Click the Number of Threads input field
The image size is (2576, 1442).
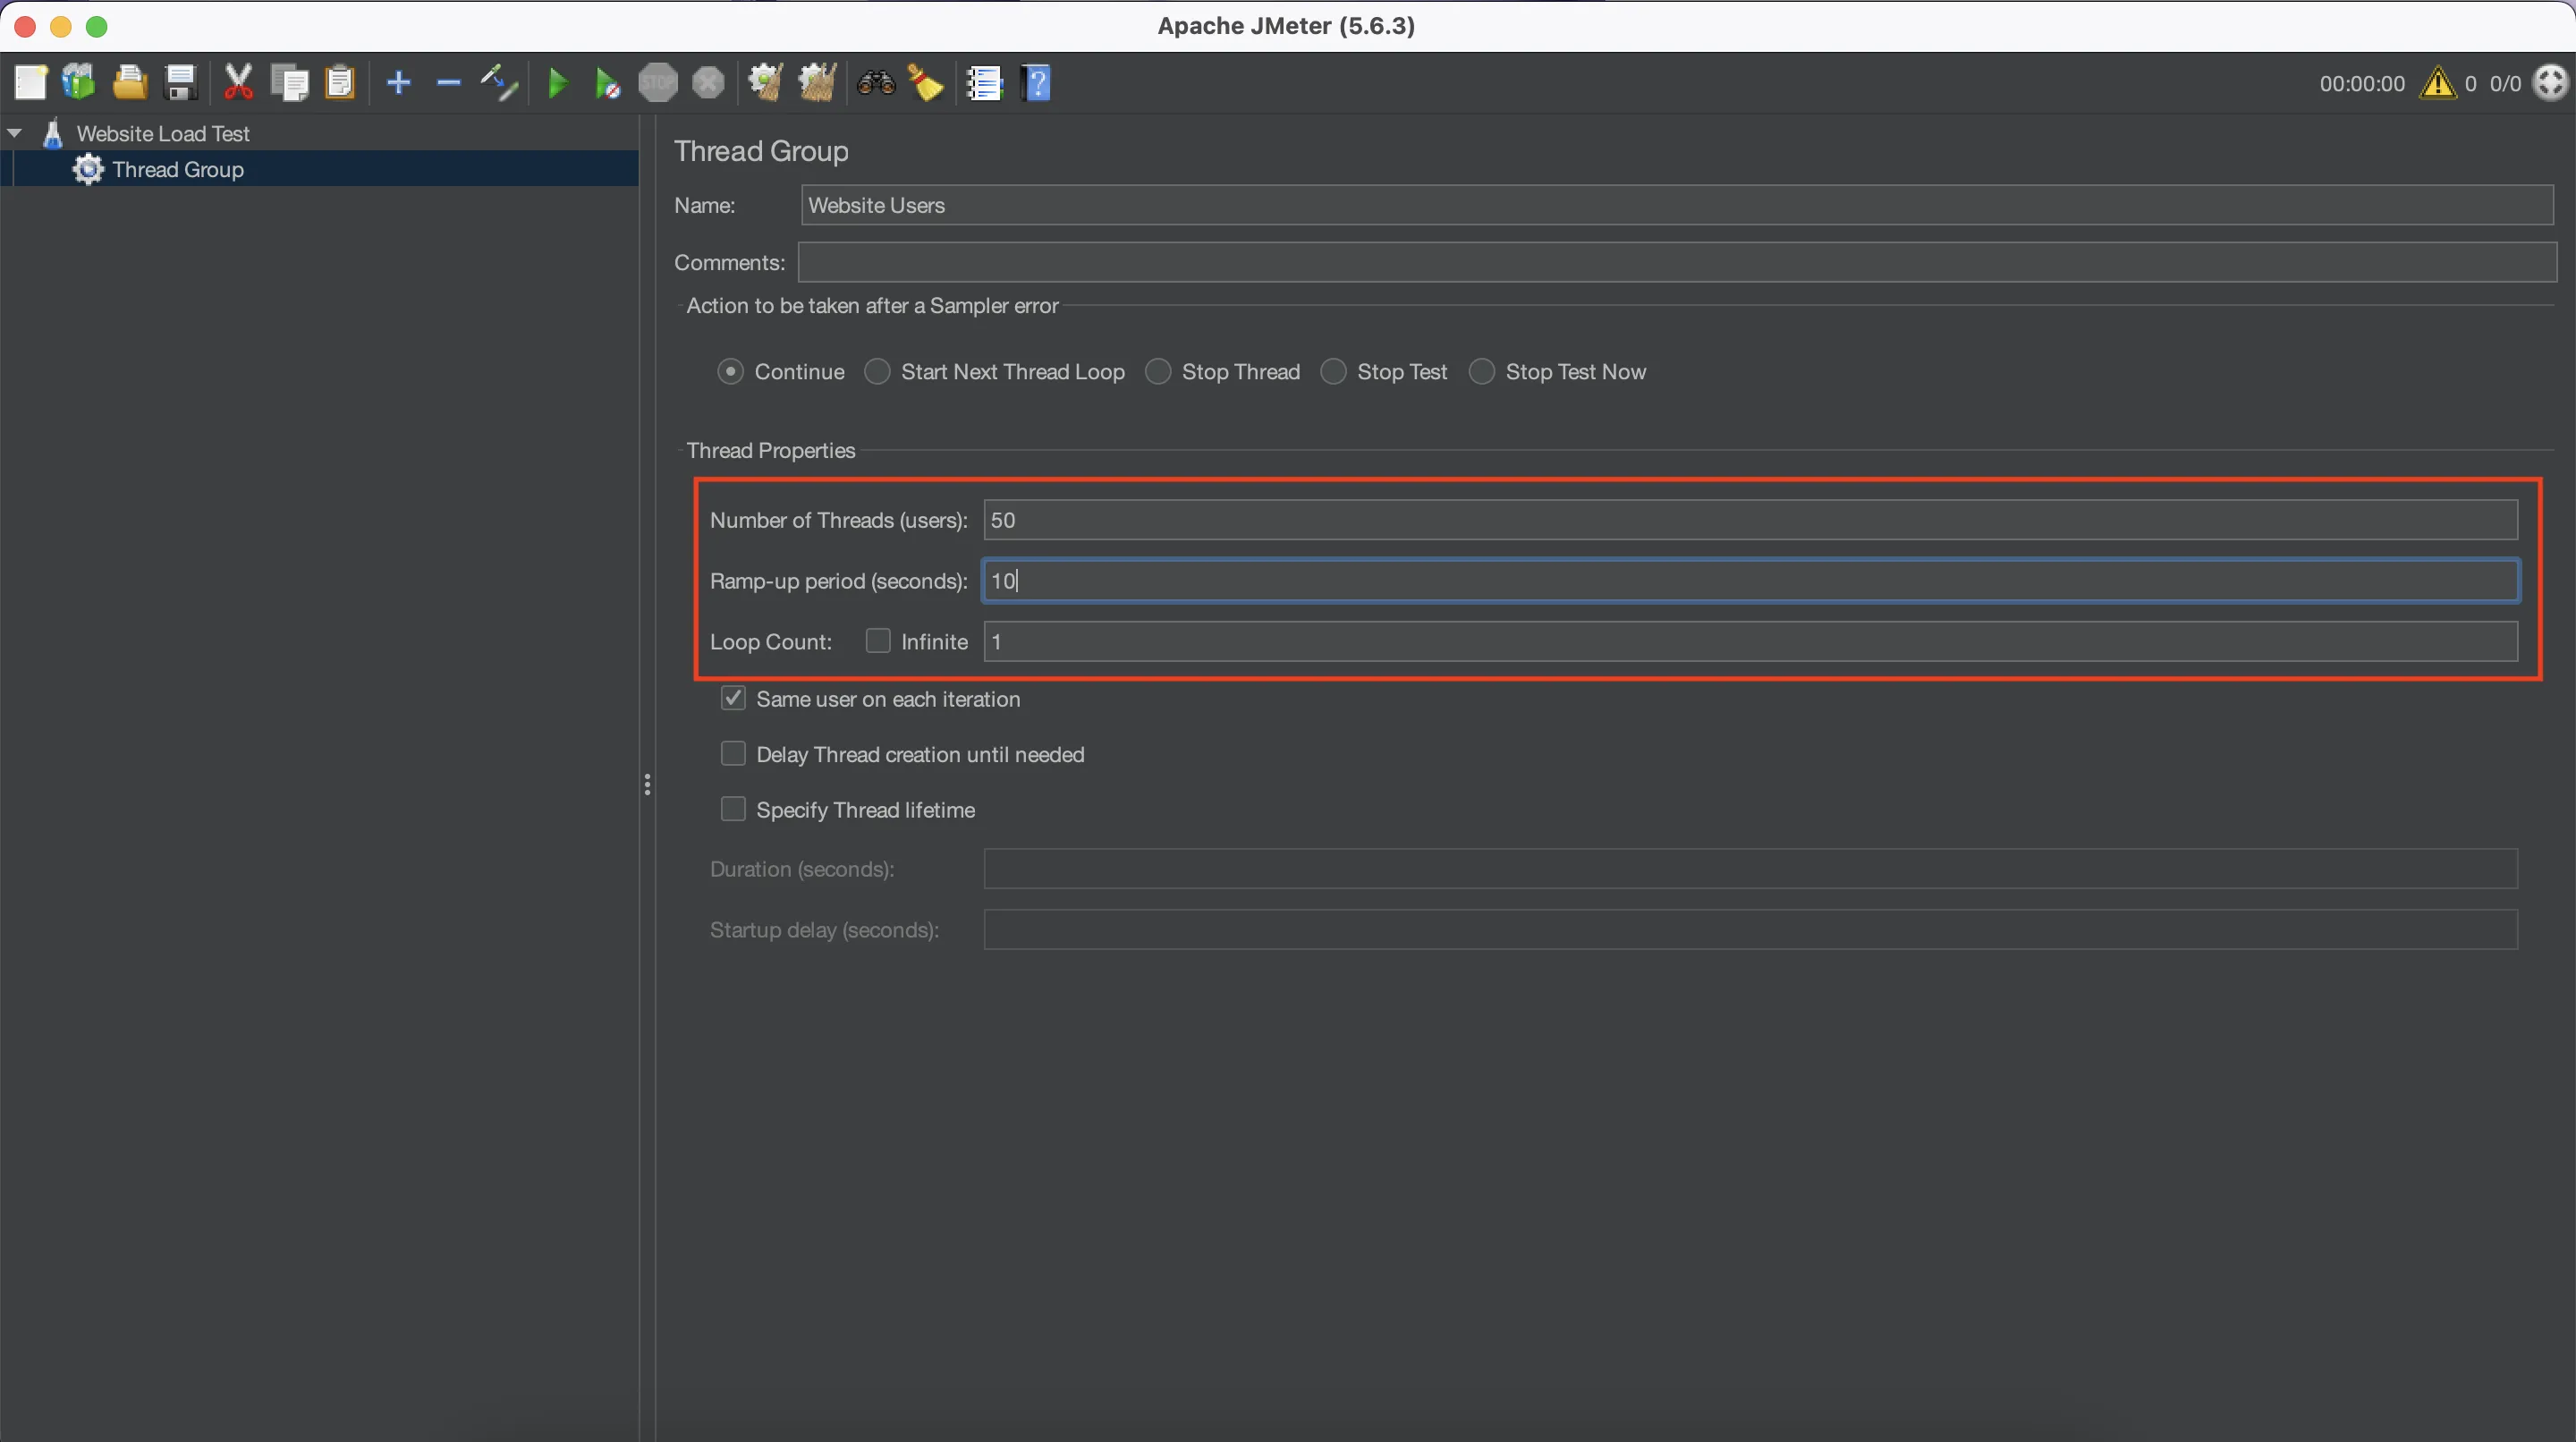pos(1750,520)
